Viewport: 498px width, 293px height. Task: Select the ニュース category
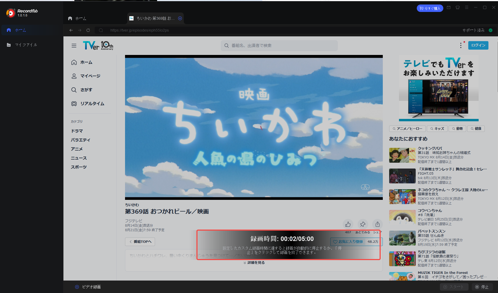click(79, 158)
